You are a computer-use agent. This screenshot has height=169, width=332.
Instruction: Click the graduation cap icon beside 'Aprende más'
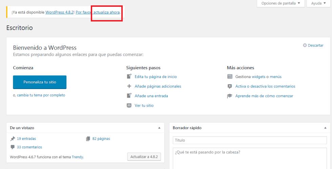(230, 96)
